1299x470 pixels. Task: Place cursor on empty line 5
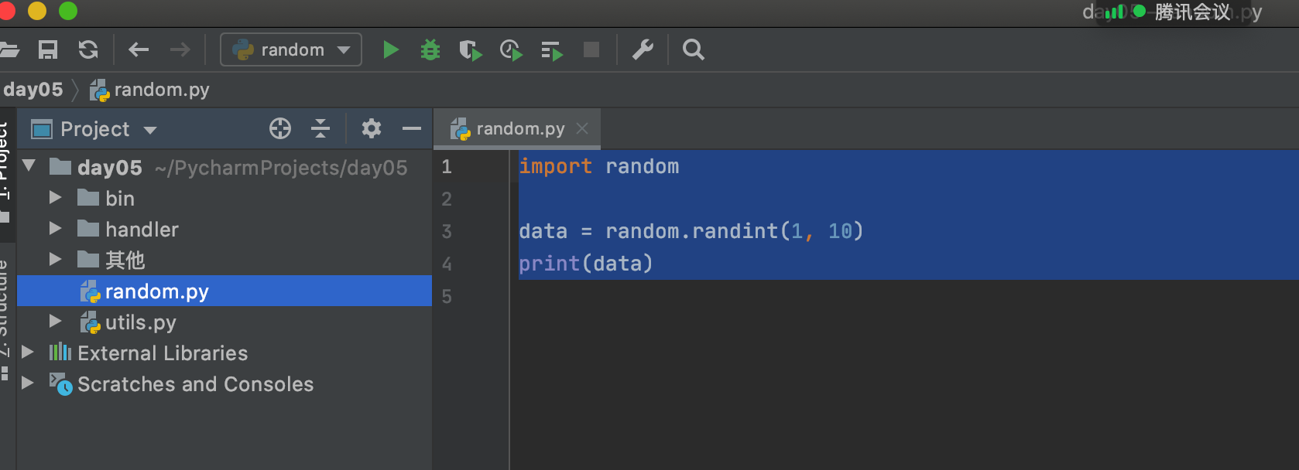[906, 296]
